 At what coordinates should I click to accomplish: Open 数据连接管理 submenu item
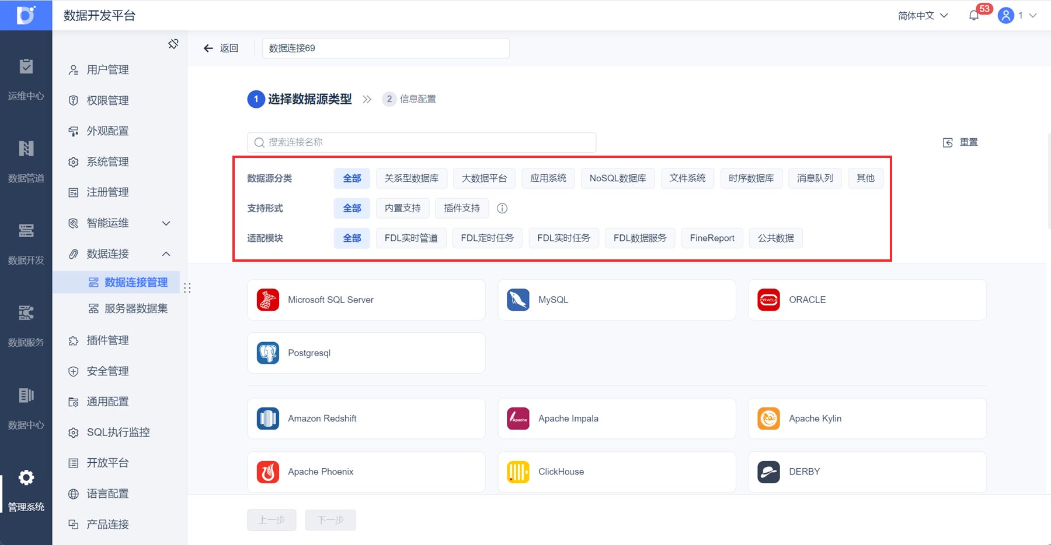[116, 282]
